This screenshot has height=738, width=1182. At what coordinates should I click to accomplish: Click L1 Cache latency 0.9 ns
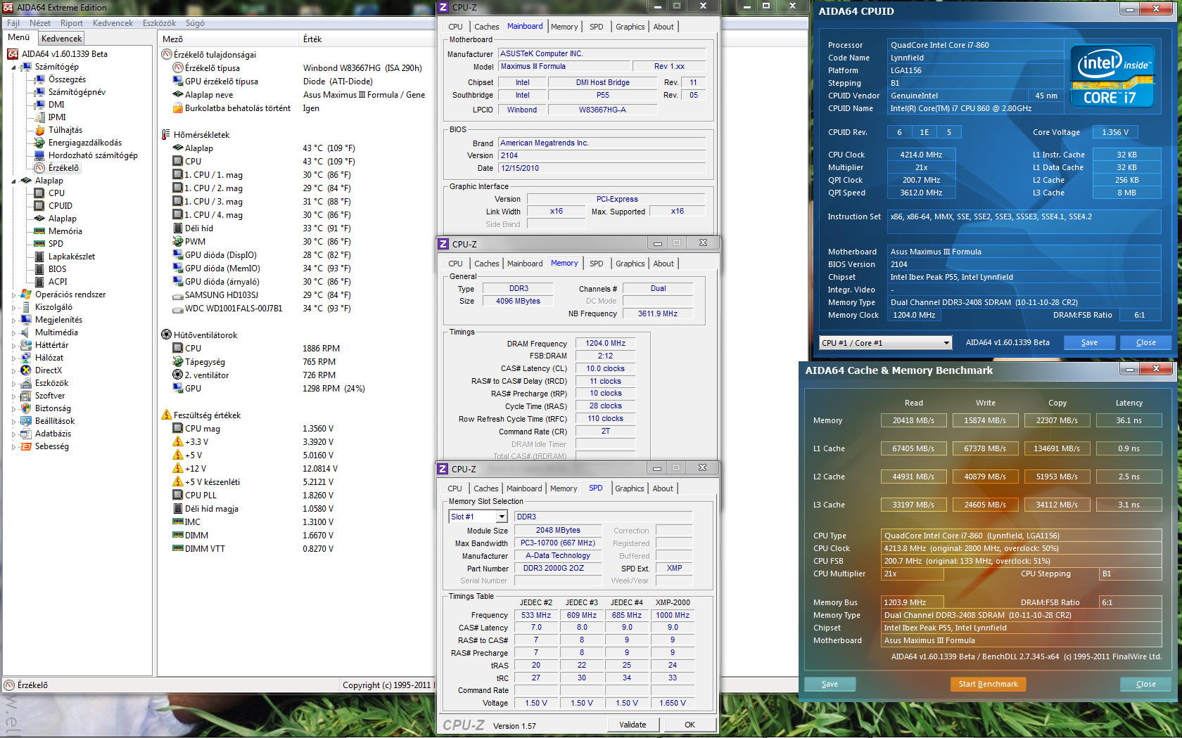coord(1129,448)
